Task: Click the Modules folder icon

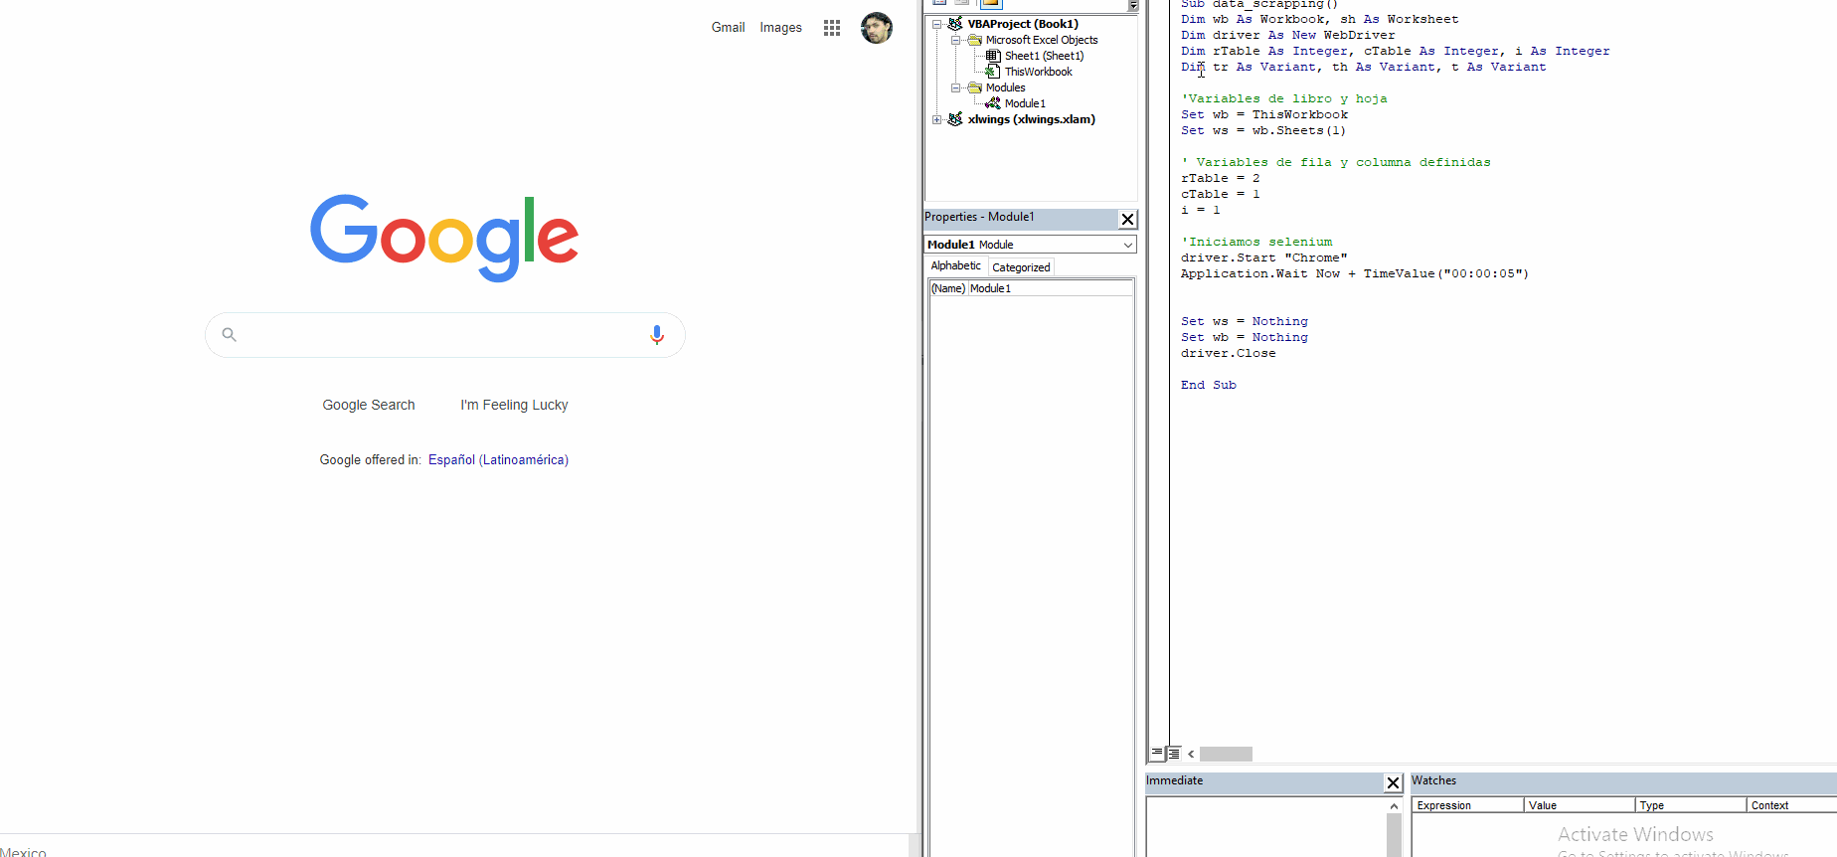Action: pos(974,87)
